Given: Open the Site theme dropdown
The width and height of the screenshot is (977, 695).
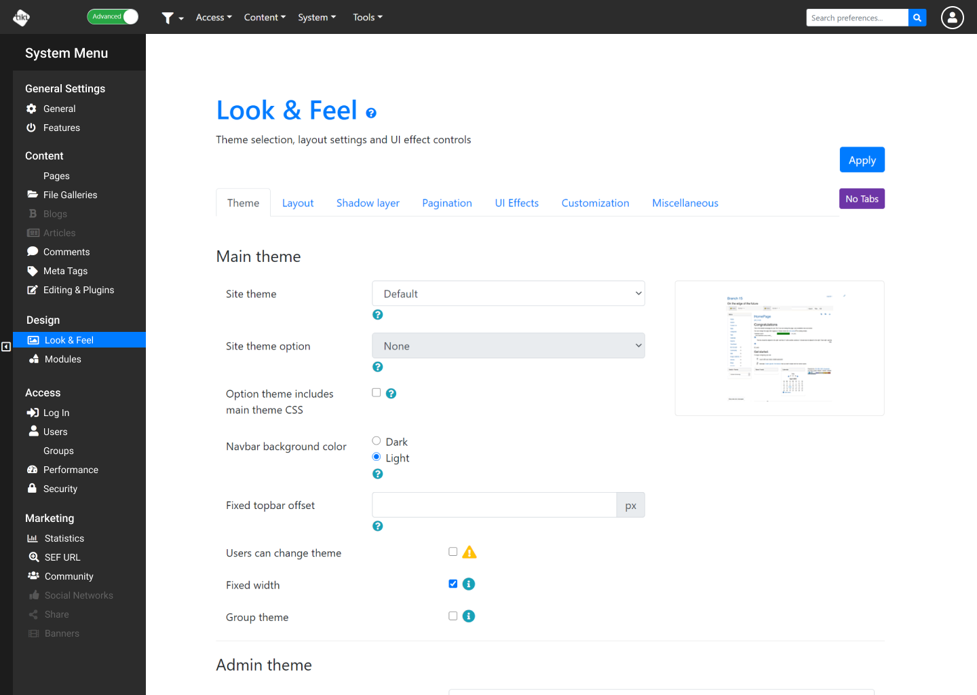Looking at the screenshot, I should (508, 293).
